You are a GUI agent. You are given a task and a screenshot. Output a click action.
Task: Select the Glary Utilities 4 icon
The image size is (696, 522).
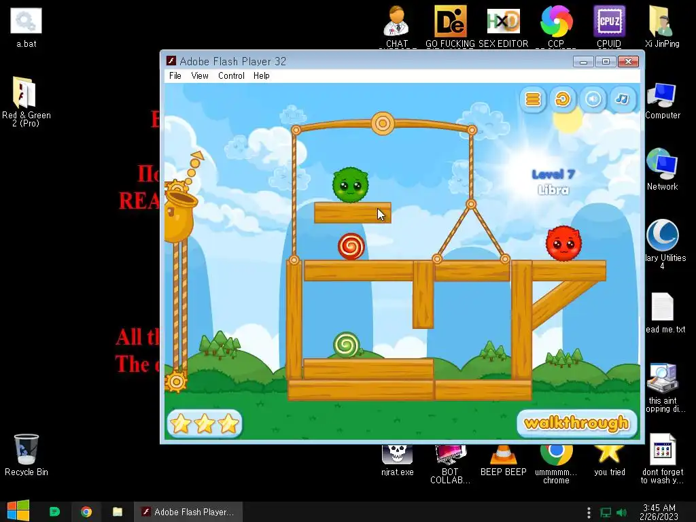pos(663,244)
